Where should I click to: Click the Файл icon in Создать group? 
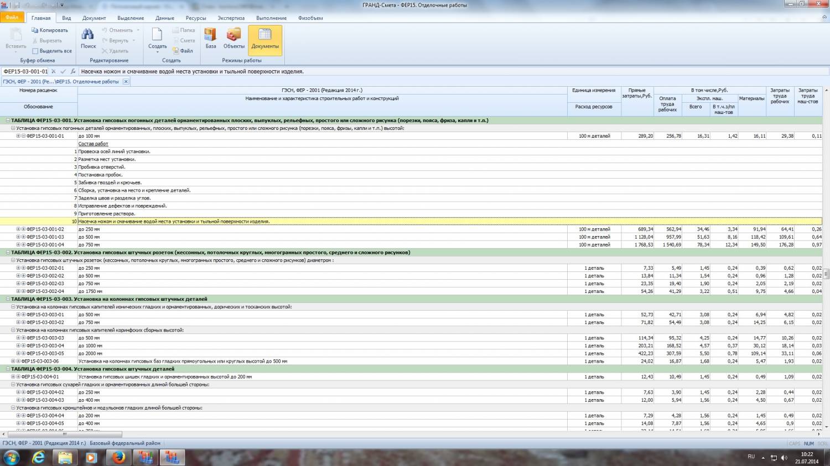[177, 51]
